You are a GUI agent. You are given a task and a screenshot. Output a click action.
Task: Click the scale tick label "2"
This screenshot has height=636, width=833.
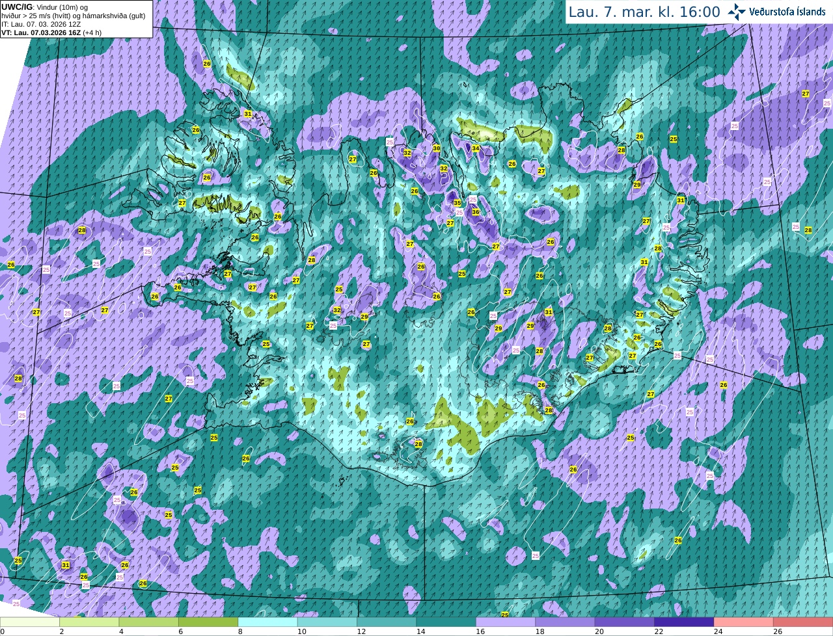[62, 631]
